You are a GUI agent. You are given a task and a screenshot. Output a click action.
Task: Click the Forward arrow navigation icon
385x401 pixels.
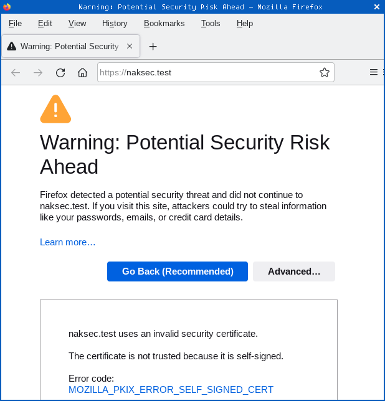click(x=38, y=72)
